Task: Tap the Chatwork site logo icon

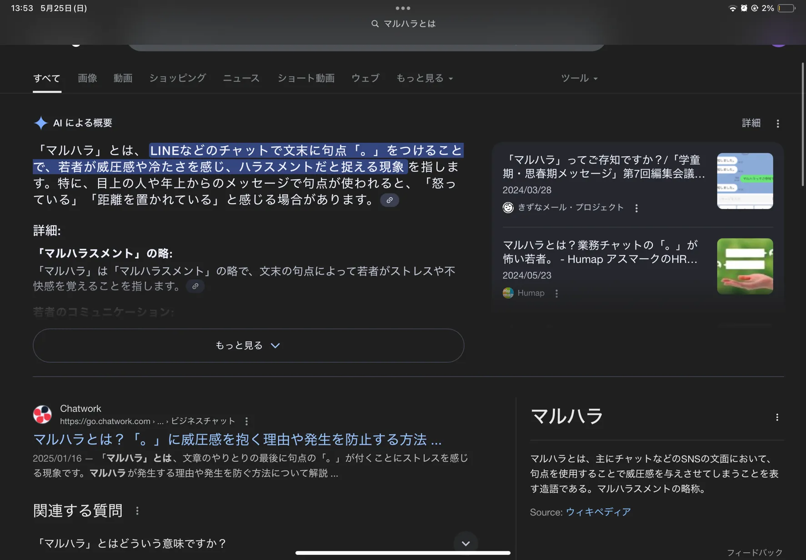Action: [x=42, y=415]
